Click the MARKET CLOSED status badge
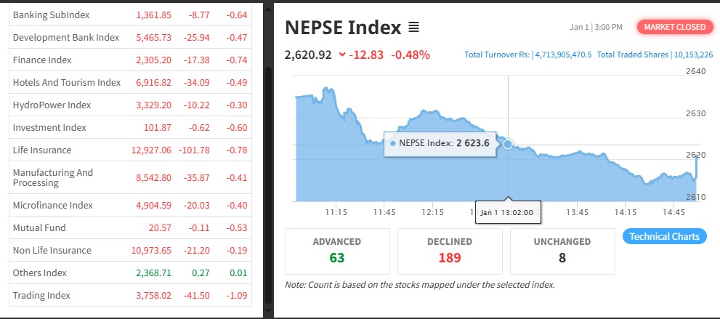This screenshot has width=720, height=319. click(674, 27)
